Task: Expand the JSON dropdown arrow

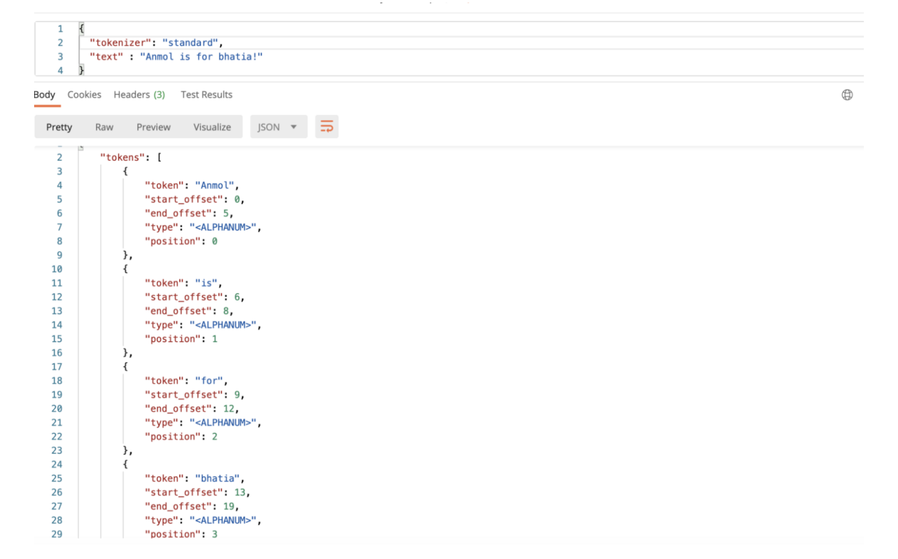Action: pyautogui.click(x=293, y=126)
